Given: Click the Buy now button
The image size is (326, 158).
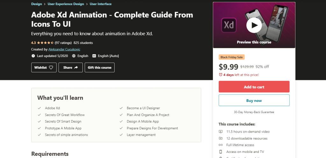Looking at the screenshot, I should click(x=254, y=100).
